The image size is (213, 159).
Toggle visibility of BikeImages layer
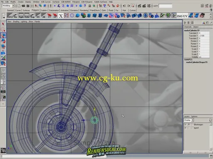pyautogui.click(x=186, y=125)
